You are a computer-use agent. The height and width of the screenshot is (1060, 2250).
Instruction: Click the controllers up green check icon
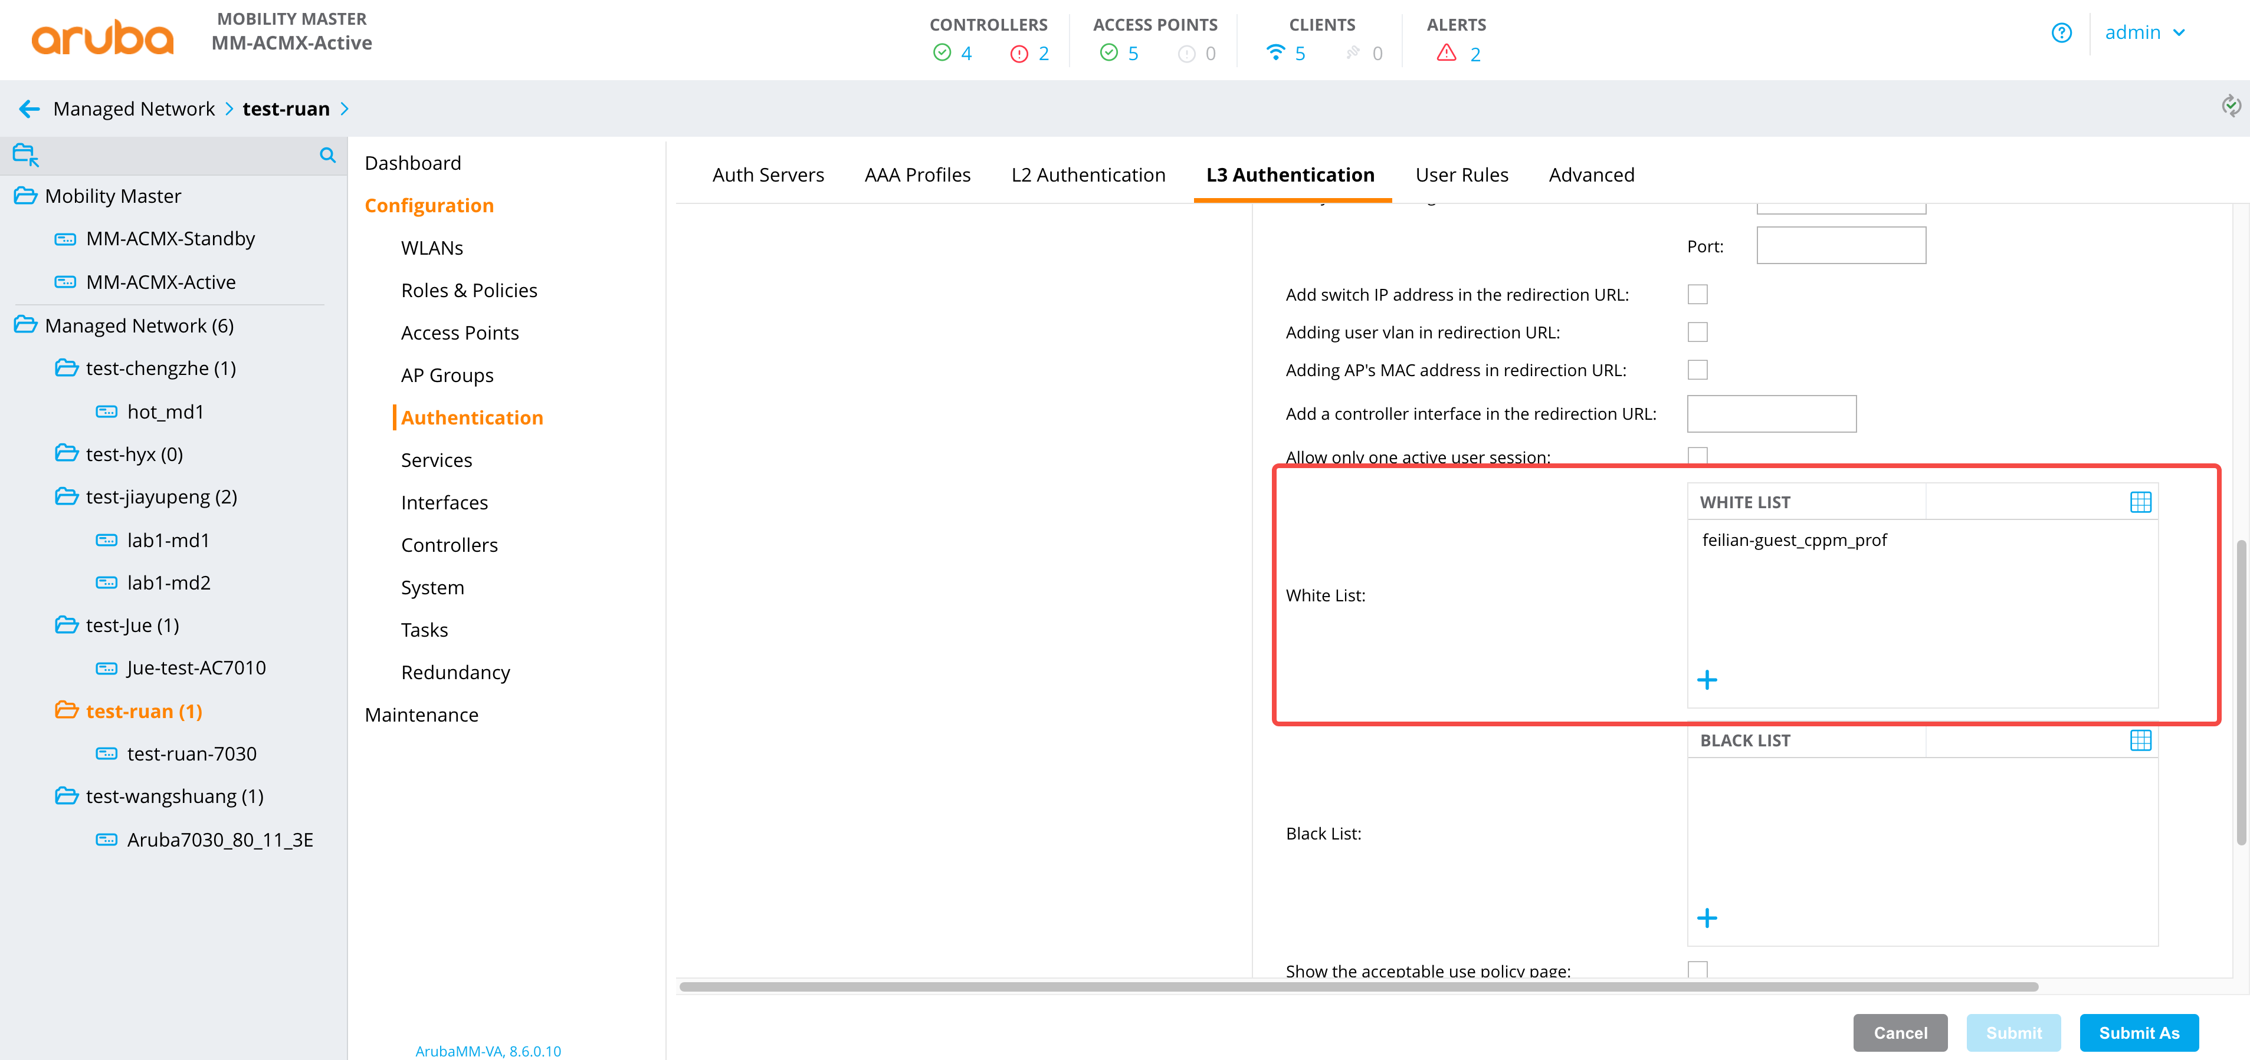coord(942,53)
